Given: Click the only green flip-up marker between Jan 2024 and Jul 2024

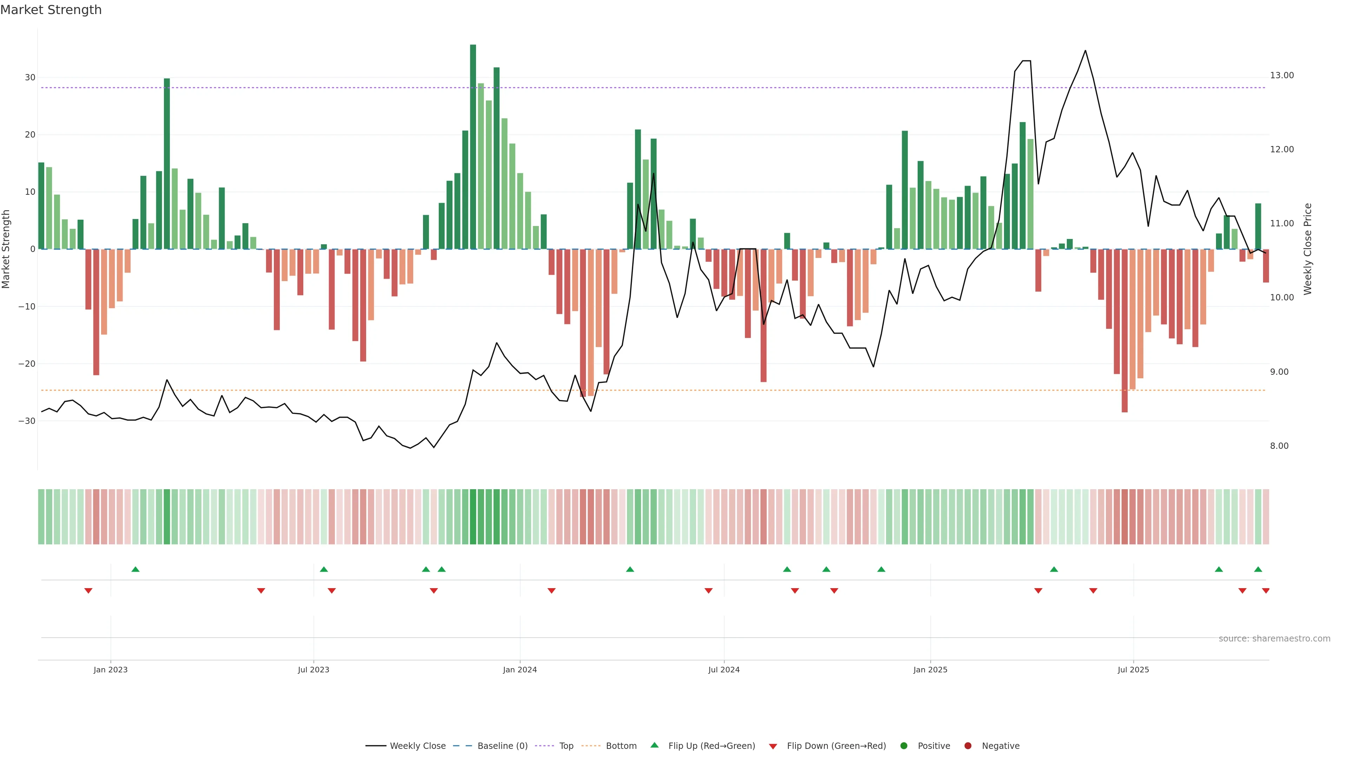Looking at the screenshot, I should [x=630, y=569].
